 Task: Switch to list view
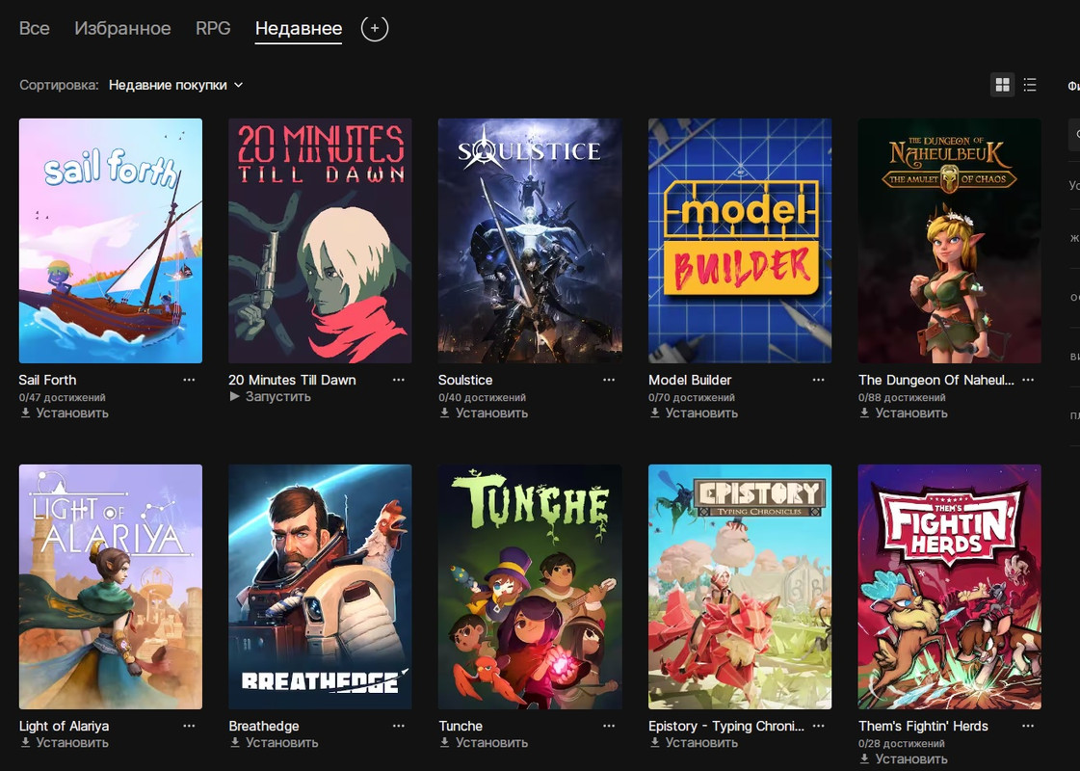click(1030, 85)
